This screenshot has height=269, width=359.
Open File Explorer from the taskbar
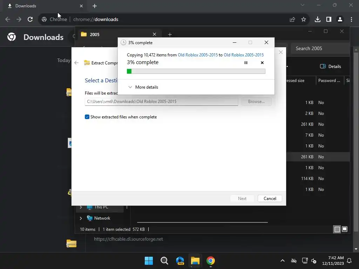195,261
